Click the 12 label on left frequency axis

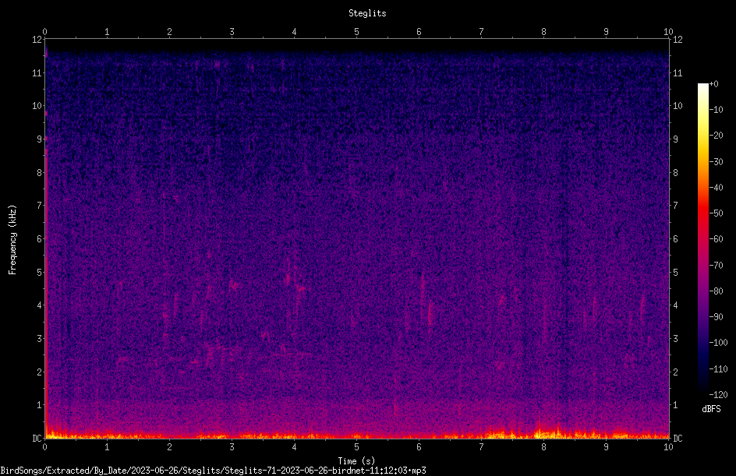pos(37,40)
